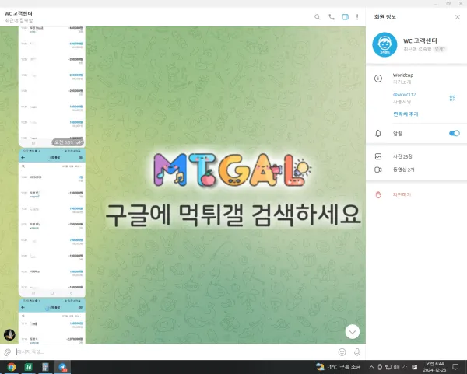Click the paperclip attach file icon

[x=8, y=352]
